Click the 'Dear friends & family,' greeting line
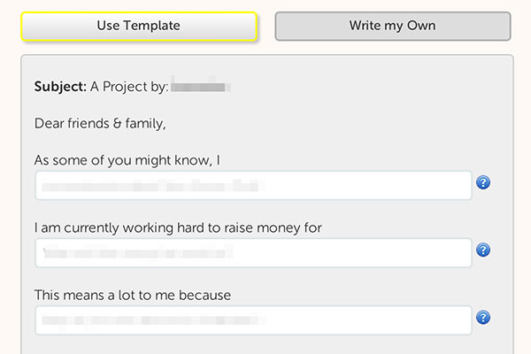 click(x=100, y=124)
